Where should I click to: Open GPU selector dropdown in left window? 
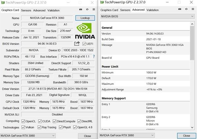[28, 136]
